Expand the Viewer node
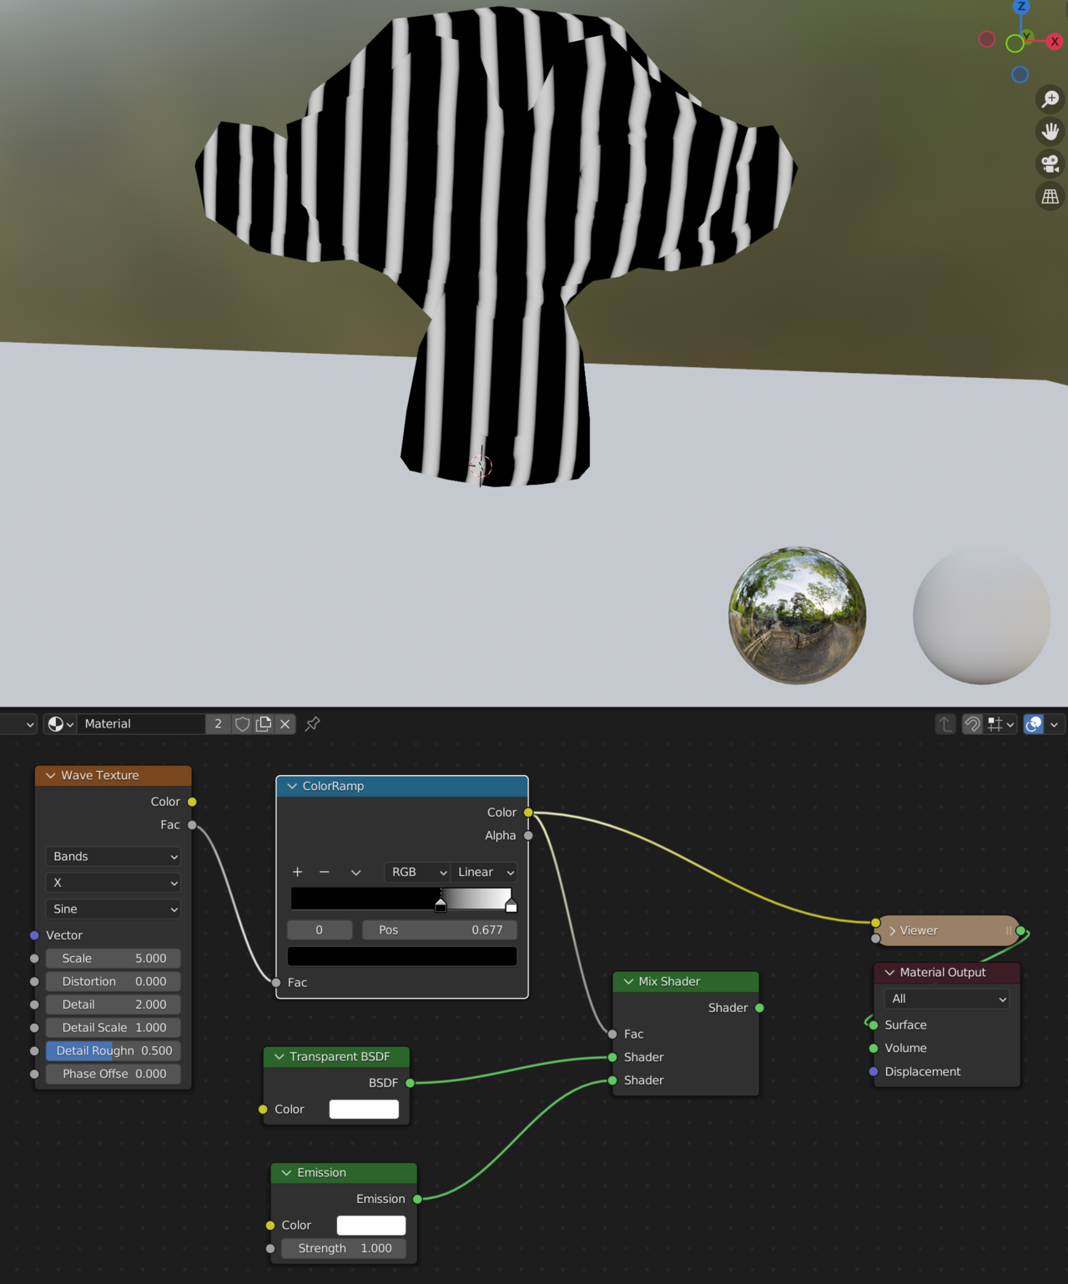 tap(892, 931)
